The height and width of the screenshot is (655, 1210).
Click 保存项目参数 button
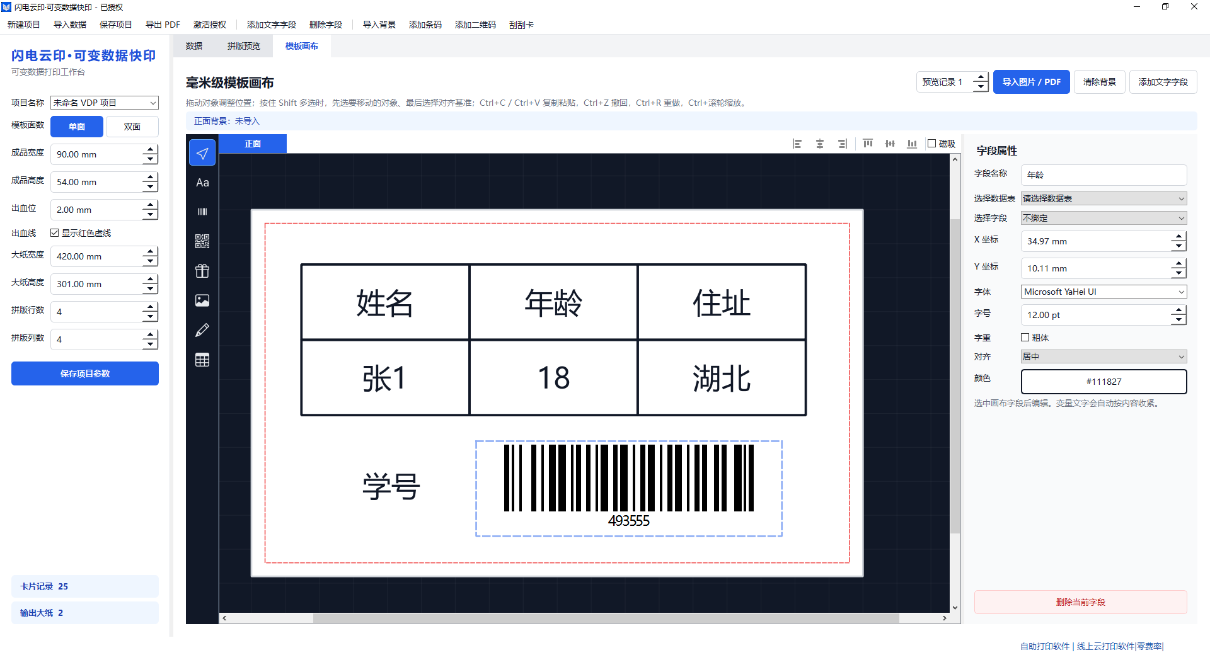tap(85, 373)
